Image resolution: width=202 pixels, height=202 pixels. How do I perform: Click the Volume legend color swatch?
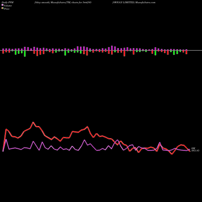2,5
